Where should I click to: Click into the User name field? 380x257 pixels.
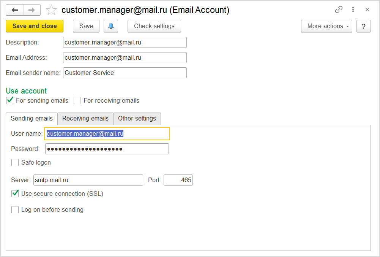tap(107, 134)
